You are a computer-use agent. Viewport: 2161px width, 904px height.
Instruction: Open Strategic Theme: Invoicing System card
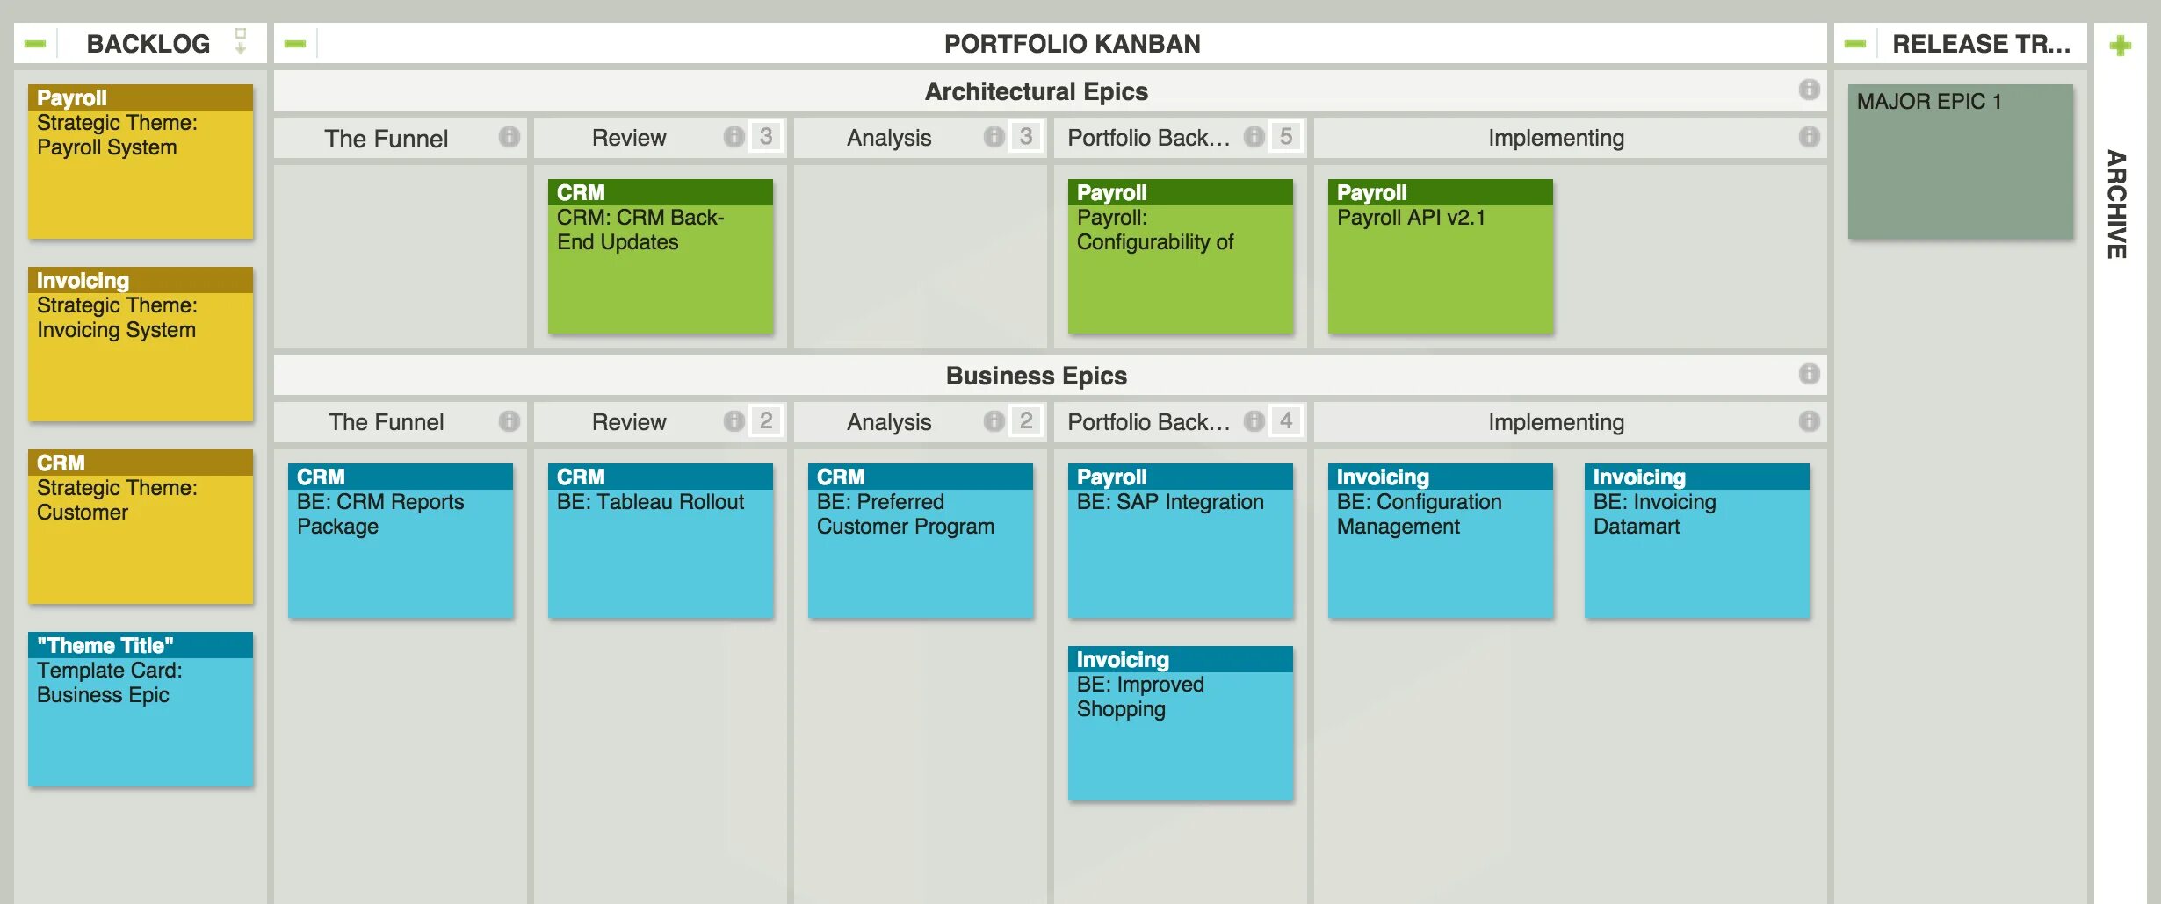point(141,343)
